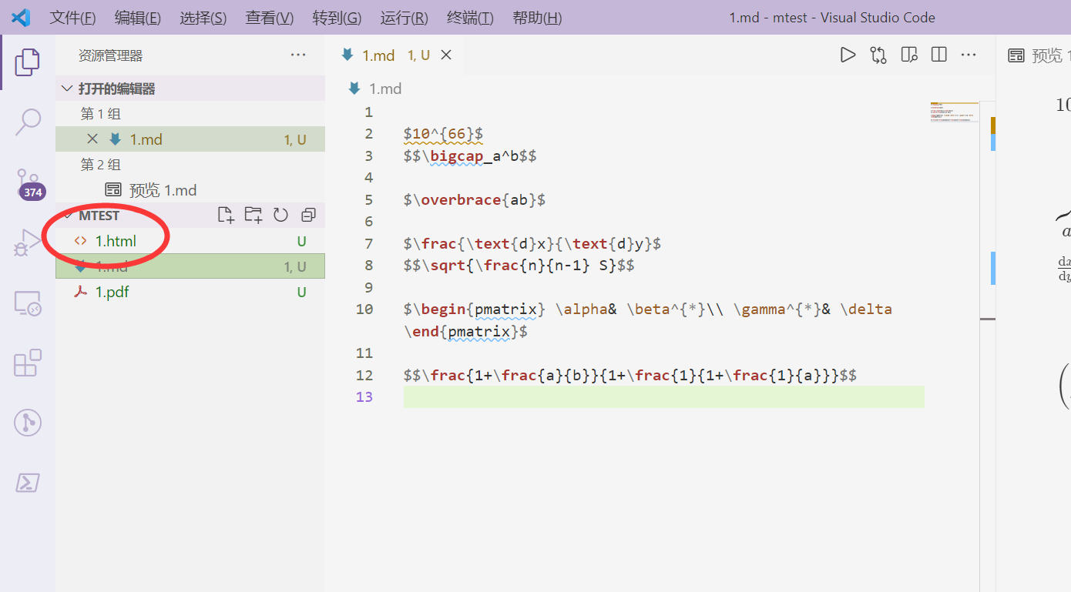Screen dimensions: 1071x592
Task: Refresh the MTEST explorer
Action: click(280, 216)
